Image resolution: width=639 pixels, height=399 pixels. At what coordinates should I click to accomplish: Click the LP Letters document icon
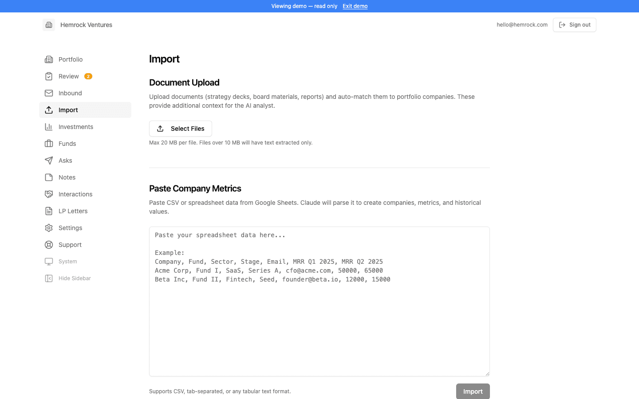pyautogui.click(x=49, y=211)
